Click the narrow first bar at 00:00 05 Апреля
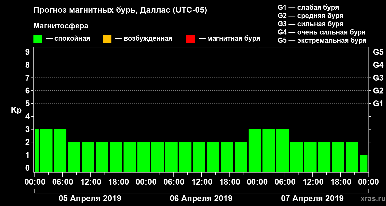The width and height of the screenshot is (386, 206). click(x=37, y=150)
